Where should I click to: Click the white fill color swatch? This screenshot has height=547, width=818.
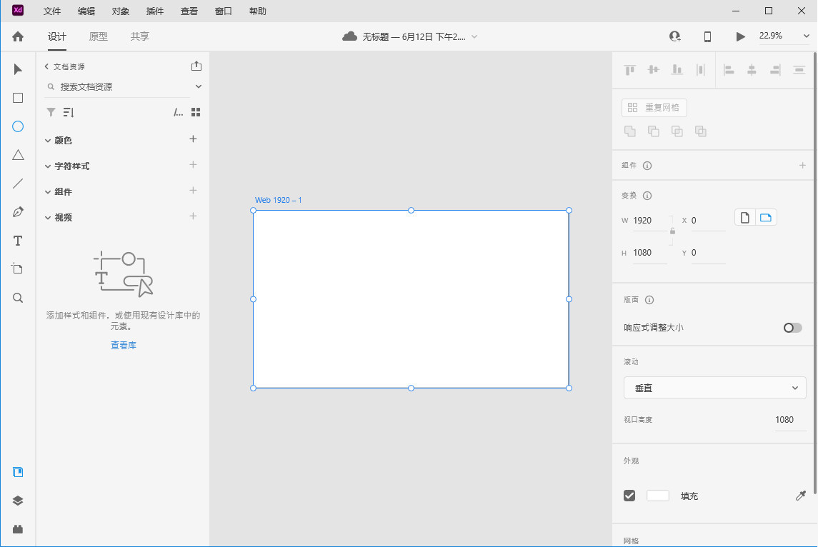click(x=657, y=496)
